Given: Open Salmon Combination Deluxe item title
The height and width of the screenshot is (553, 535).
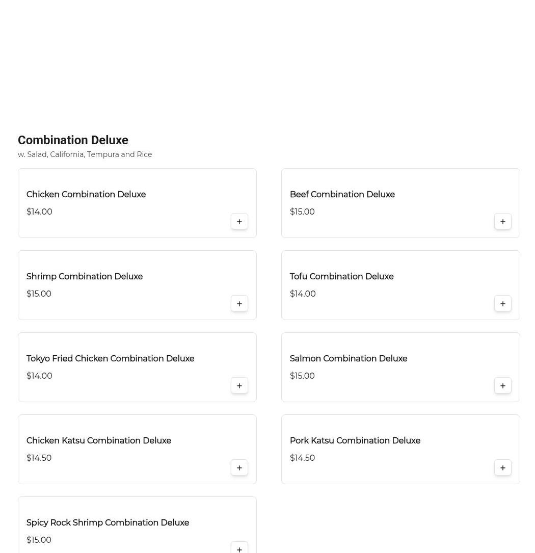Looking at the screenshot, I should click(349, 359).
